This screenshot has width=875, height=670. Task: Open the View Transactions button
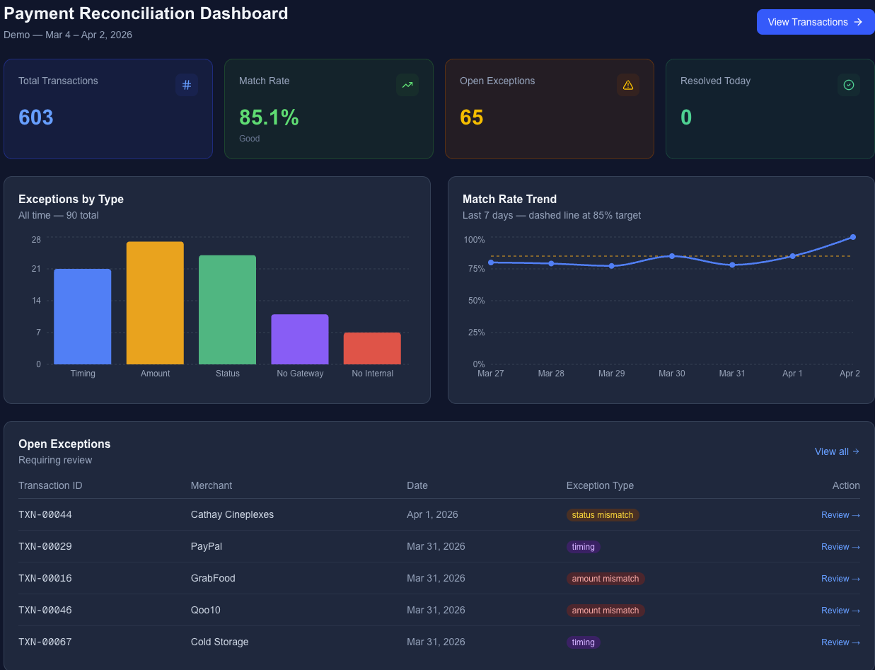815,22
